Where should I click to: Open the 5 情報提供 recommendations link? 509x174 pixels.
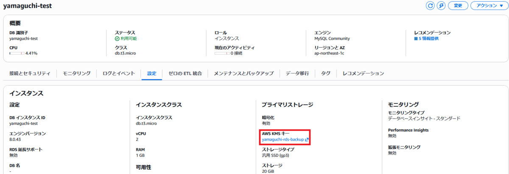(x=428, y=38)
